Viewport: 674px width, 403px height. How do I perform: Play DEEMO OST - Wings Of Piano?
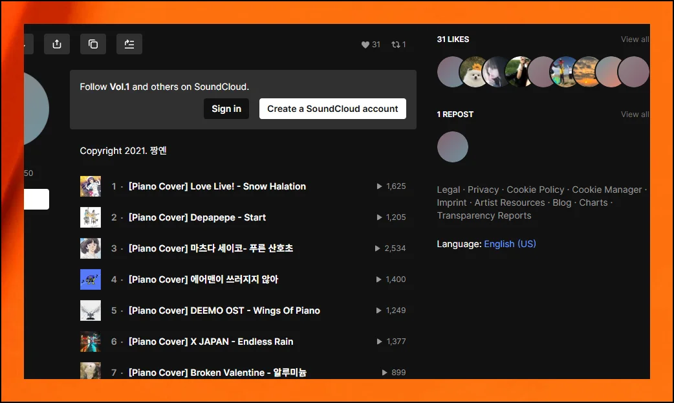(x=224, y=310)
